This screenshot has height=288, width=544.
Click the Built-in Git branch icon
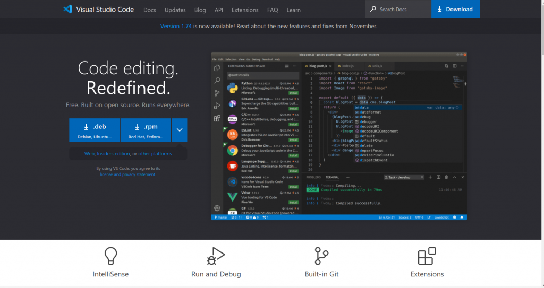point(321,256)
